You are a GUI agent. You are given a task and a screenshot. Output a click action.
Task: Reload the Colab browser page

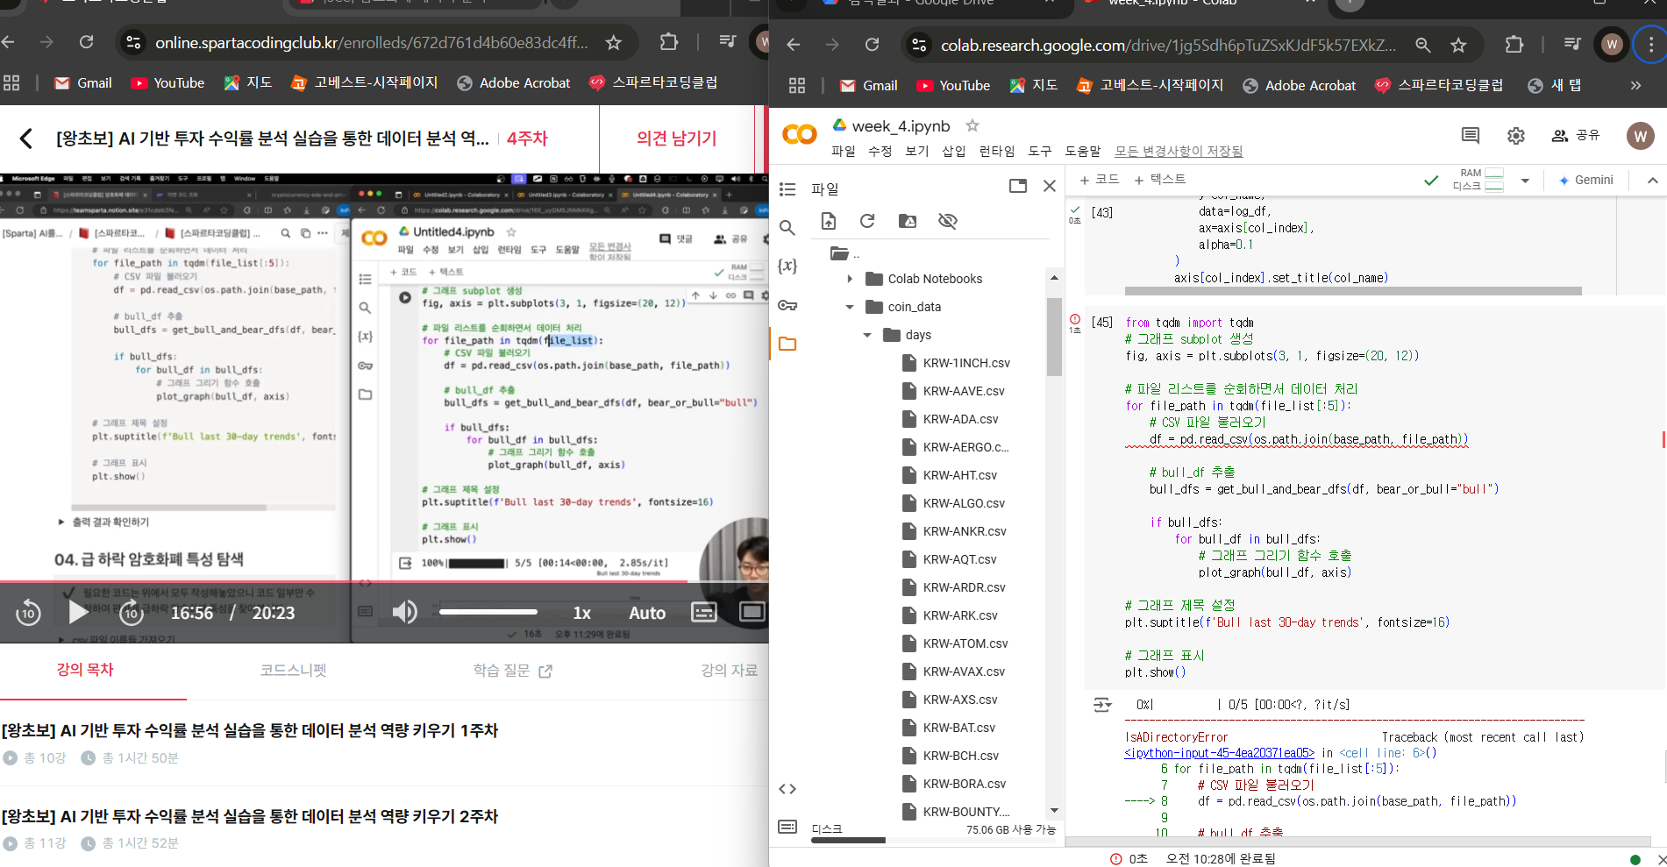[872, 45]
